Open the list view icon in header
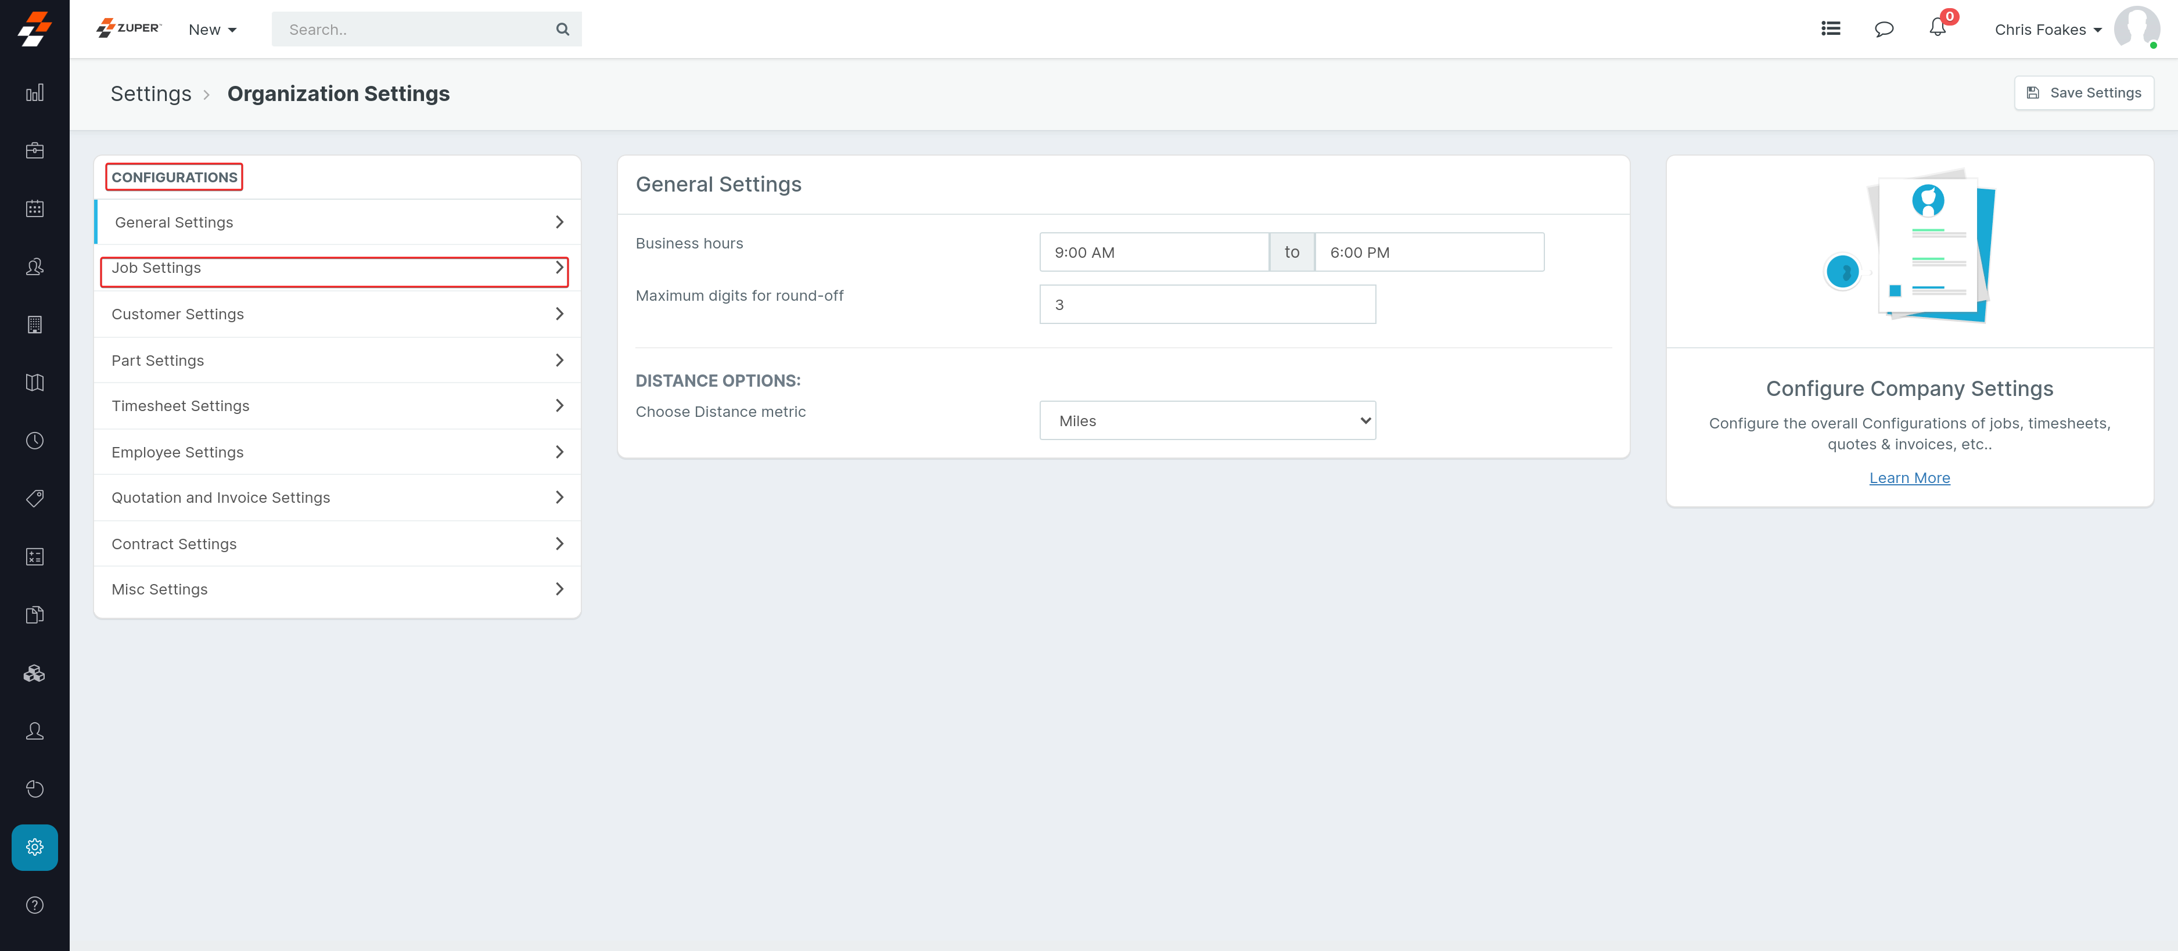The width and height of the screenshot is (2178, 951). coord(1831,29)
